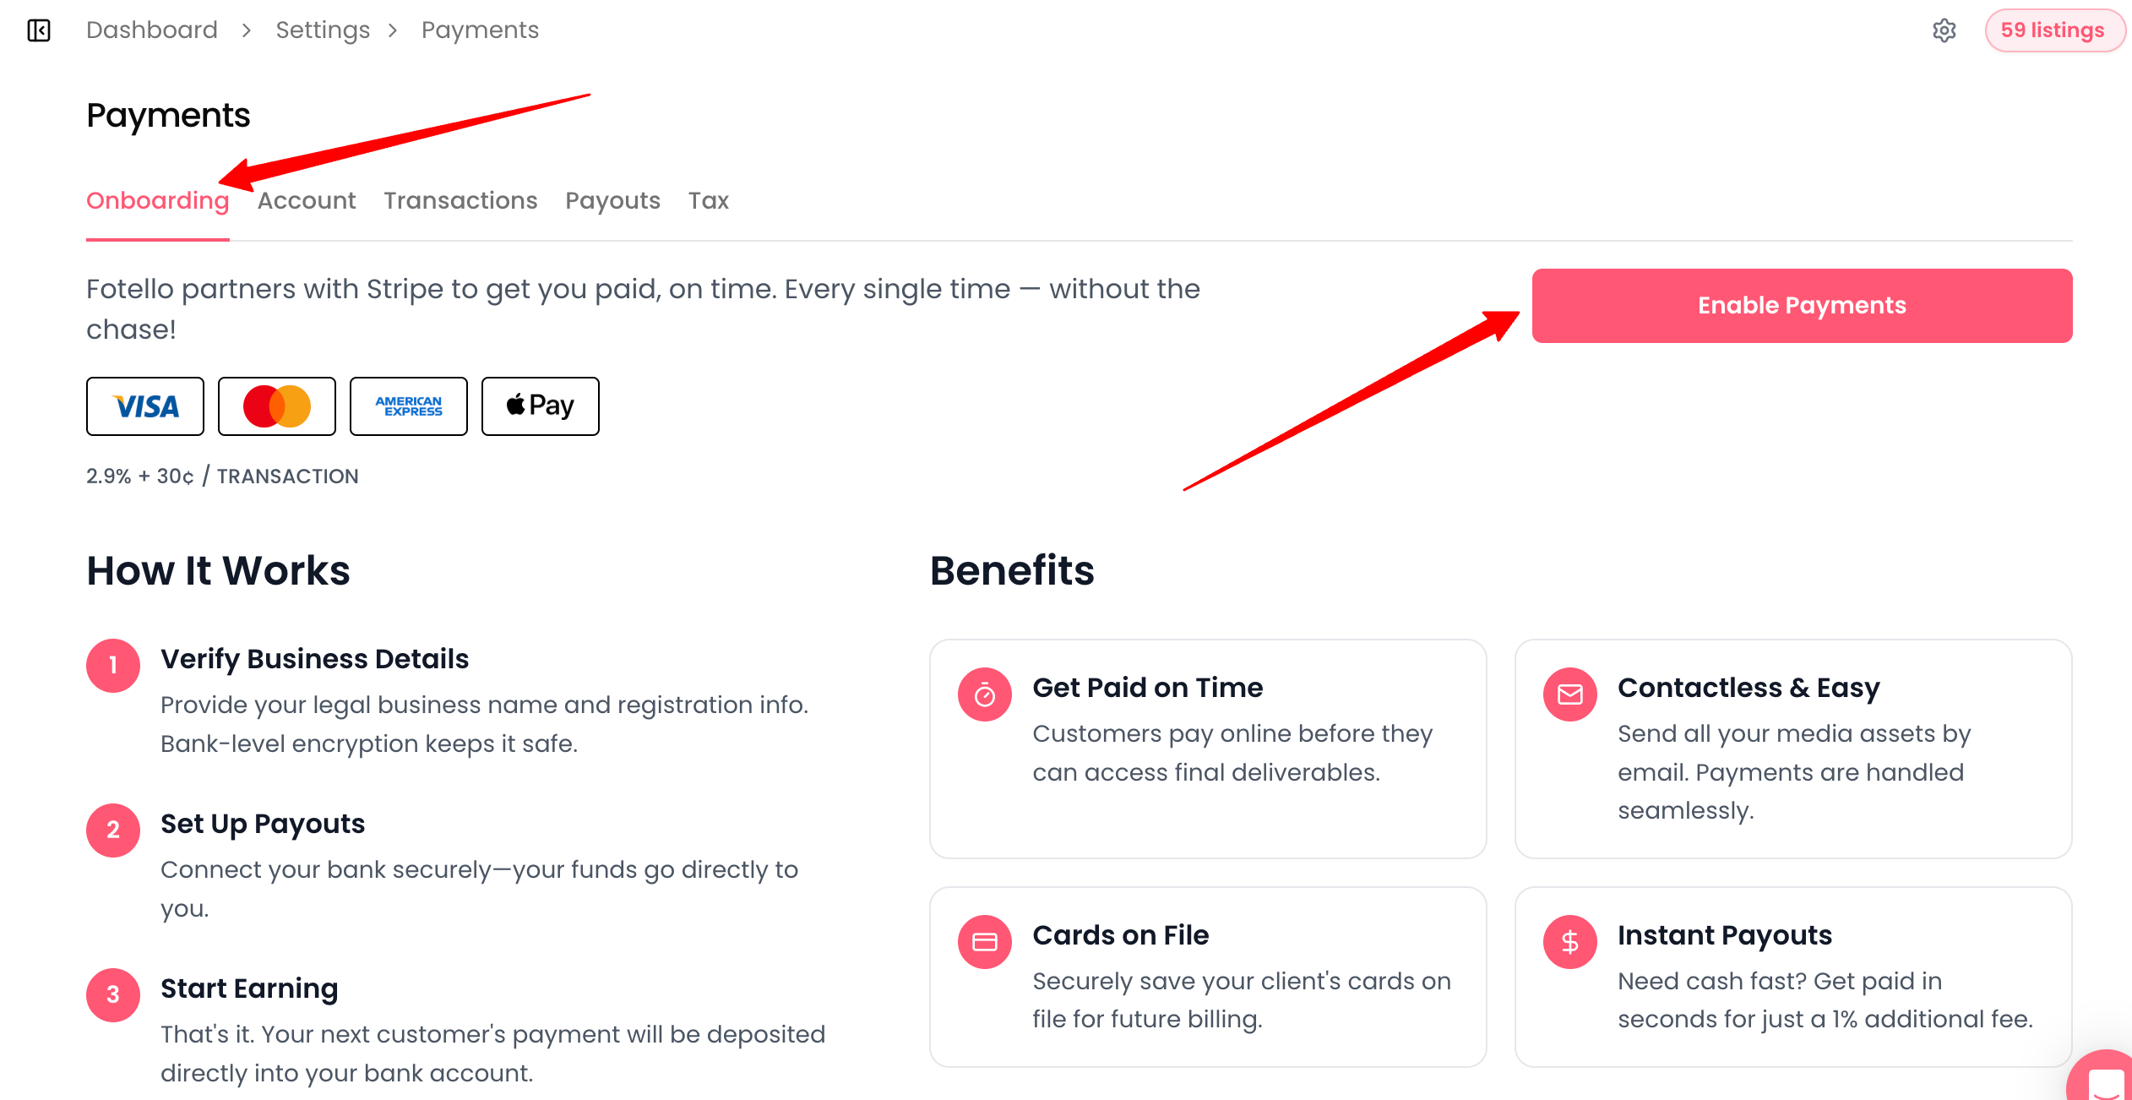2132x1100 pixels.
Task: Click the Contactless & Easy envelope icon
Action: pyautogui.click(x=1569, y=694)
